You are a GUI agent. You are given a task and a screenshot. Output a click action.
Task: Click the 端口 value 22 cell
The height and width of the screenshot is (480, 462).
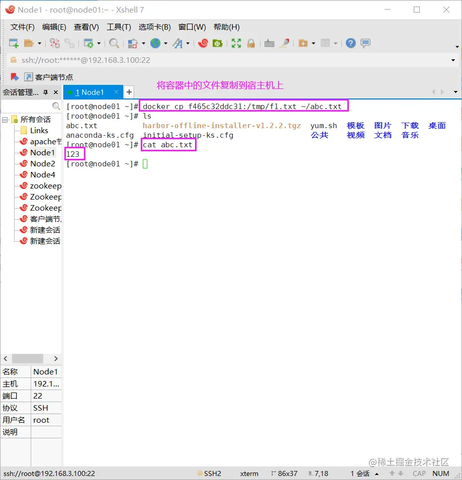pos(46,396)
